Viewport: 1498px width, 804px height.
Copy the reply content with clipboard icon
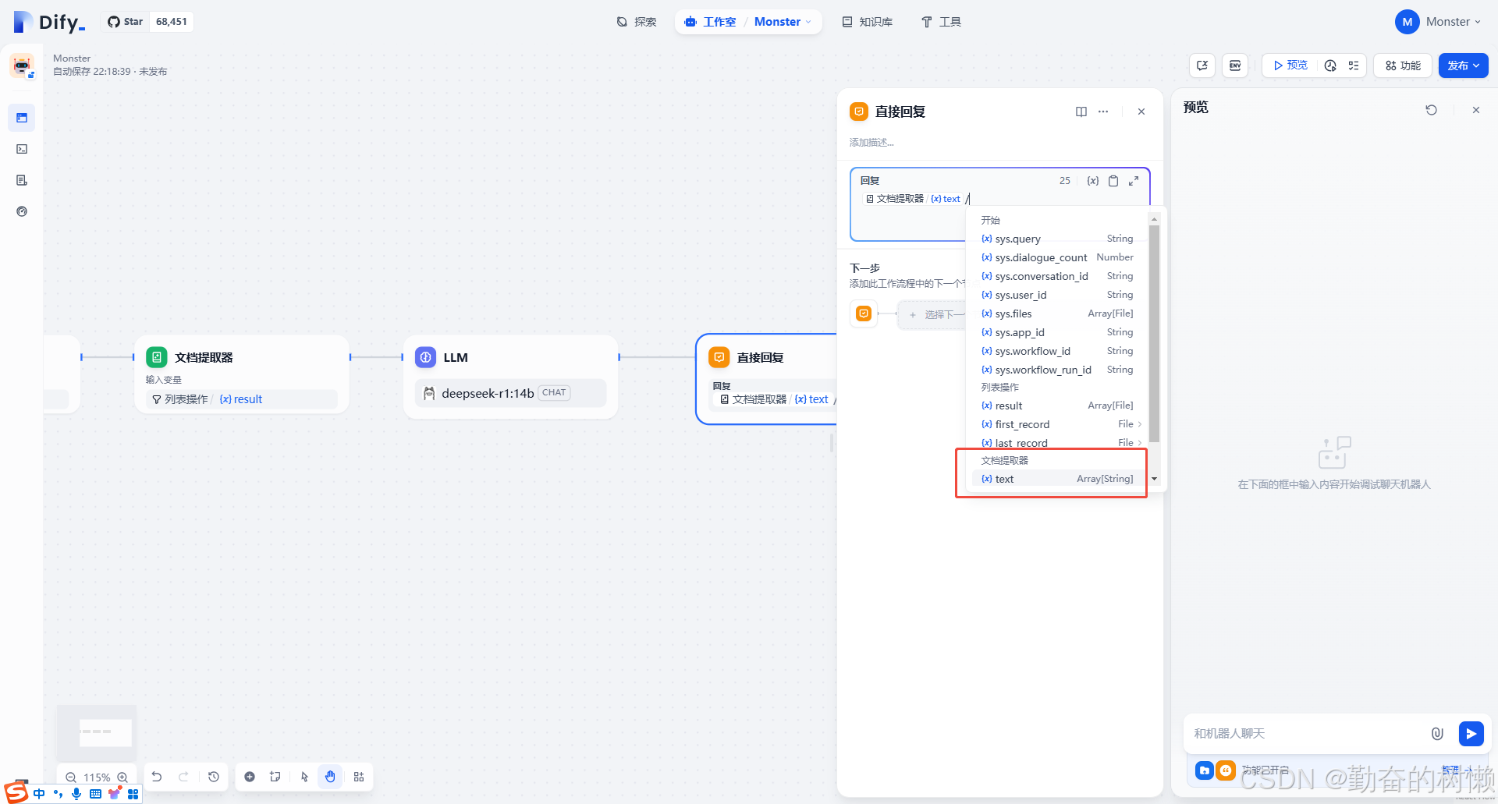tap(1113, 181)
